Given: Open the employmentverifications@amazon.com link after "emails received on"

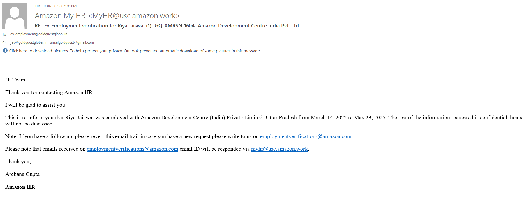Looking at the screenshot, I should pos(132,149).
